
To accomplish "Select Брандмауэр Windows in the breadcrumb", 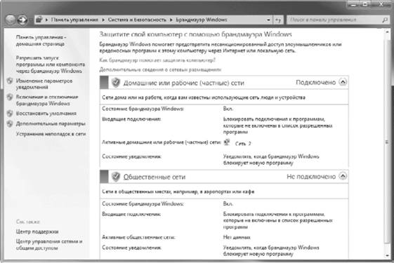I will tap(202, 20).
